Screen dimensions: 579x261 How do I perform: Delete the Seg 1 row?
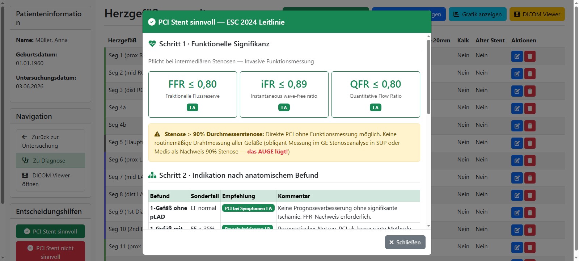pyautogui.click(x=530, y=56)
